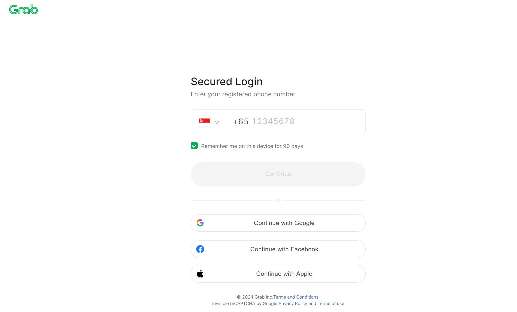Screen dimensions: 517x312
Task: Open Terms and Conditions
Action: pyautogui.click(x=296, y=297)
